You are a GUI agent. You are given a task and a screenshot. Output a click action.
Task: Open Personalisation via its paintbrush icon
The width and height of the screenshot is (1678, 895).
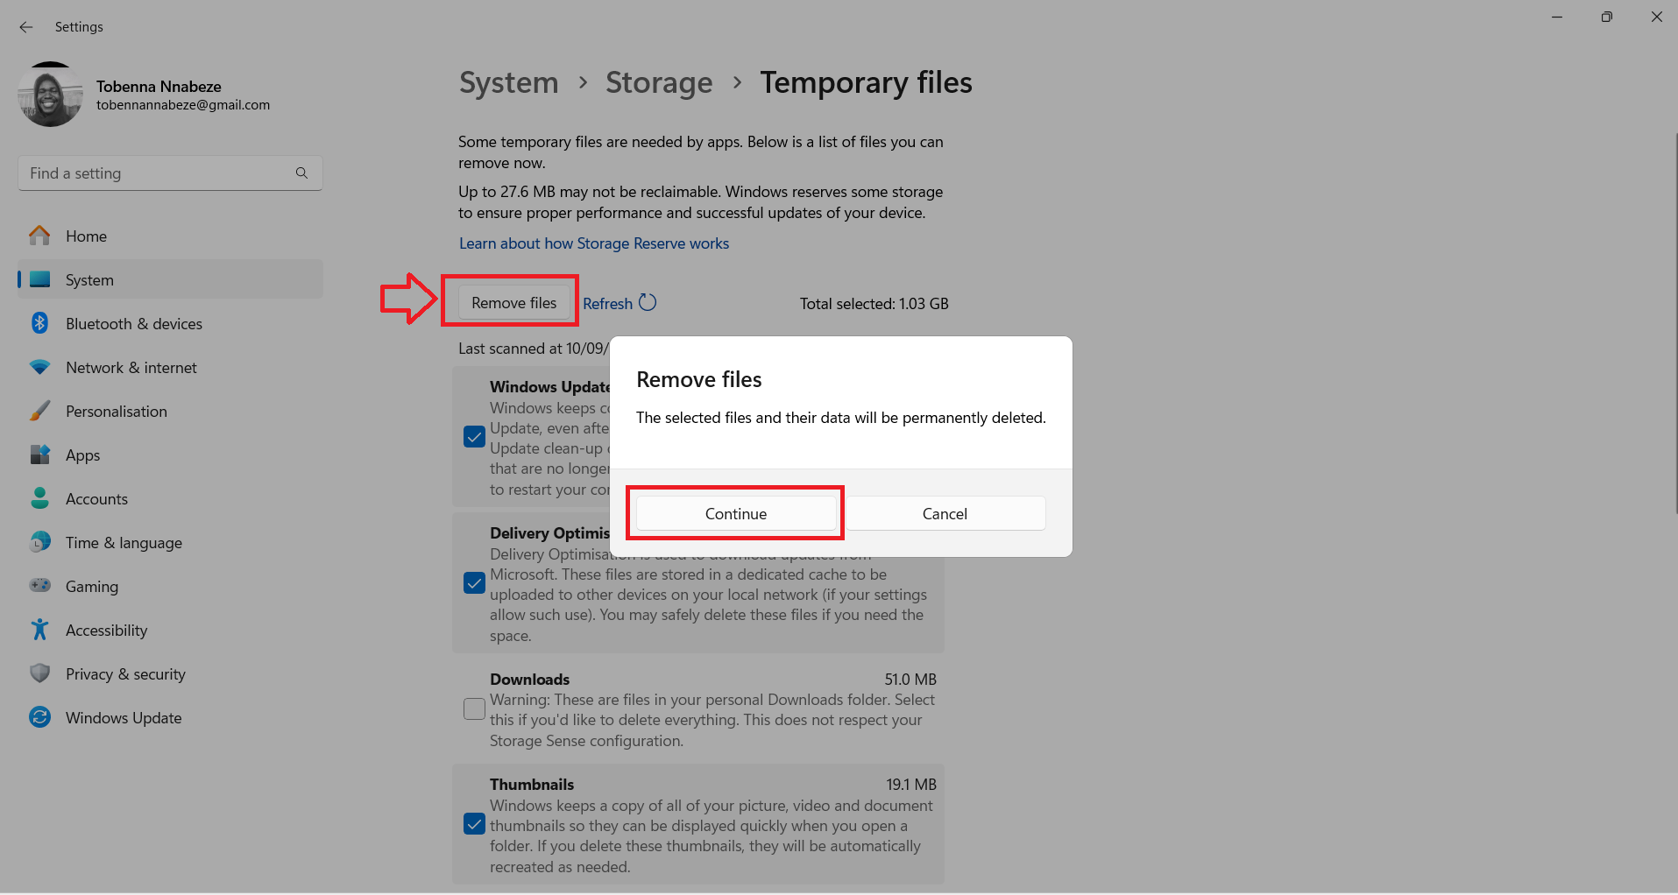39,411
